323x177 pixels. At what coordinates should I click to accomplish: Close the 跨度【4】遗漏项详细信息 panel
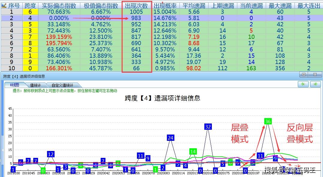pyautogui.click(x=315, y=74)
